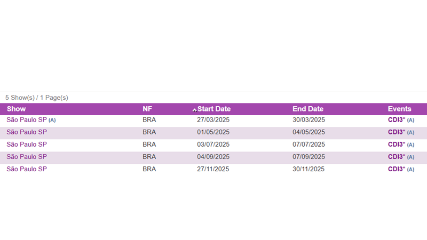Open CDI3* event for the 27/11/2025 show

tap(396, 169)
